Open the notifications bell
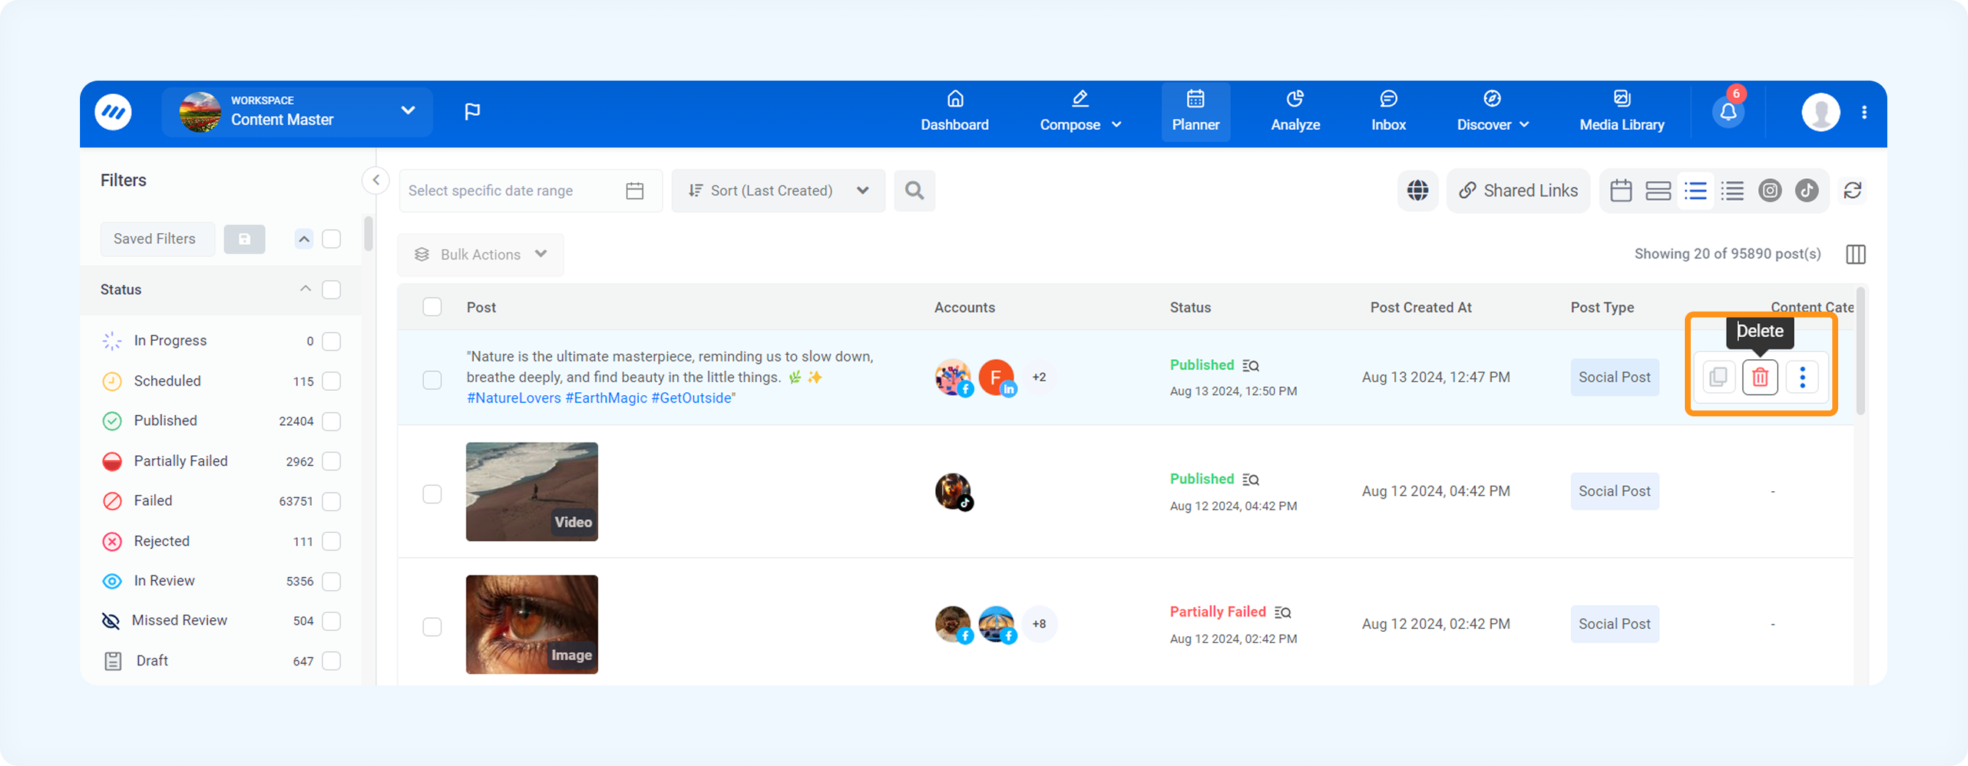This screenshot has height=766, width=1968. [x=1728, y=112]
